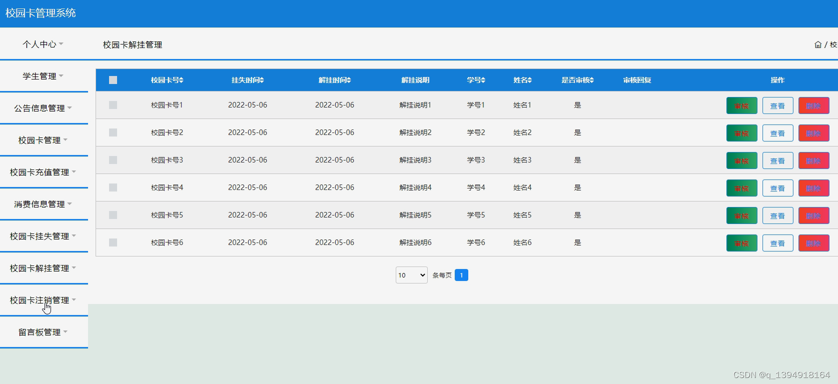Click 查看 button for 校园卡号6
Image resolution: width=838 pixels, height=384 pixels.
[777, 243]
